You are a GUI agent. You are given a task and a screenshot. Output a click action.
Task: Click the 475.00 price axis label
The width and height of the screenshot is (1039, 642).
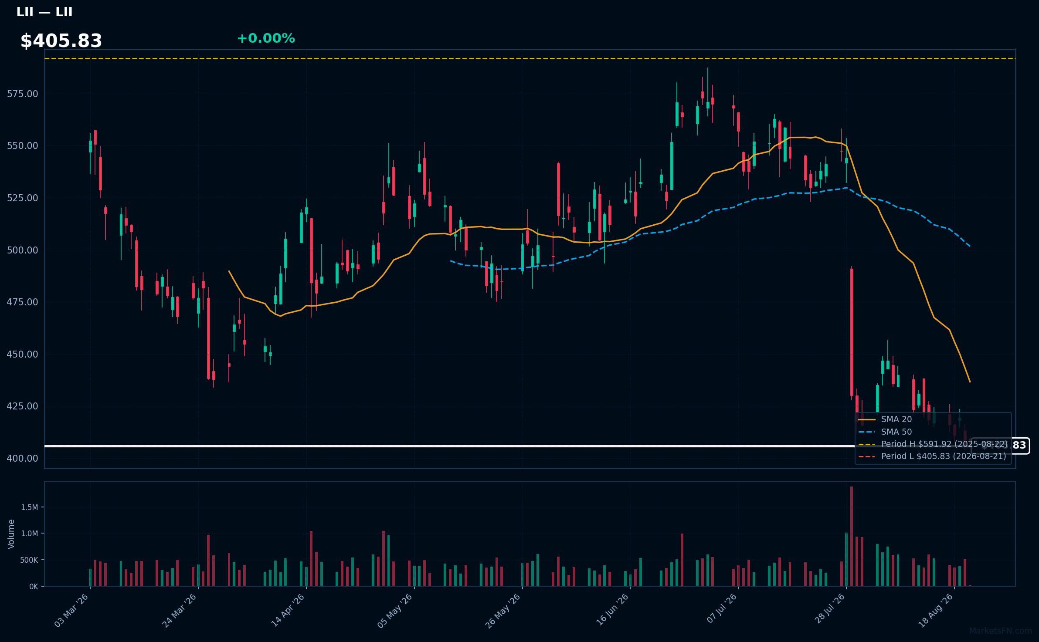pos(23,302)
